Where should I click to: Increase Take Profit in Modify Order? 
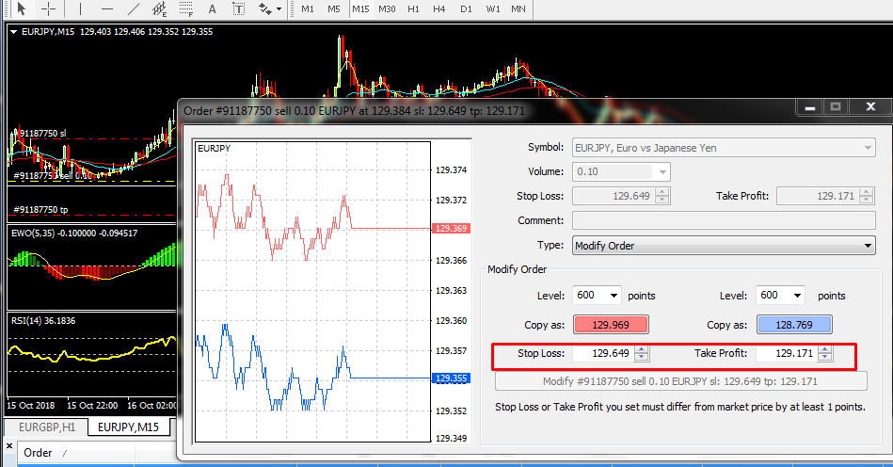pos(825,349)
